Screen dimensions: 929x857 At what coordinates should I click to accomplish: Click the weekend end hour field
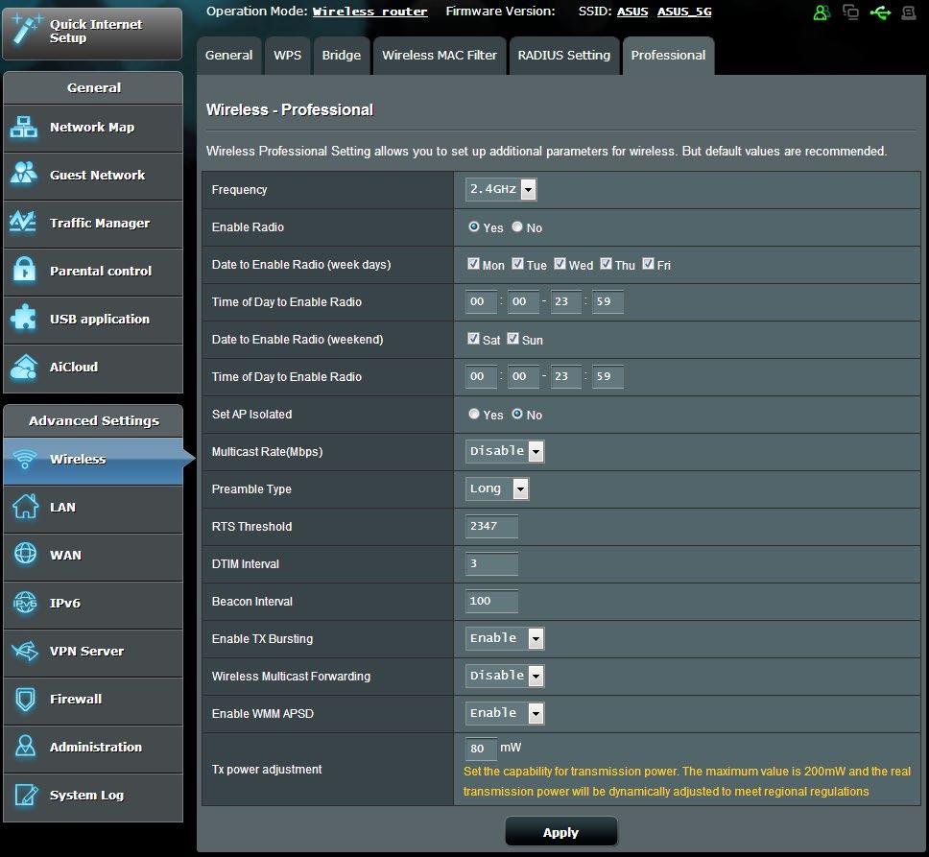[x=565, y=377]
